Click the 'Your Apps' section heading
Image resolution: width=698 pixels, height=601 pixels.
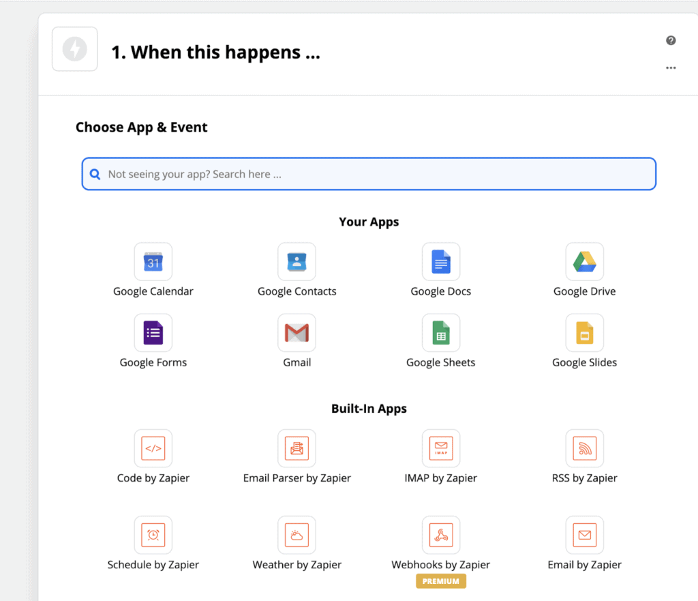click(x=369, y=222)
